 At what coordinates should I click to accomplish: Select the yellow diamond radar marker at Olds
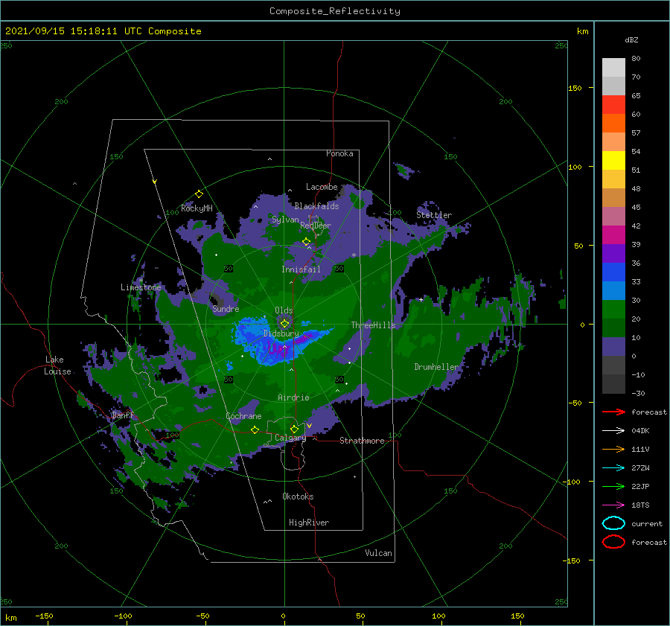pos(284,324)
